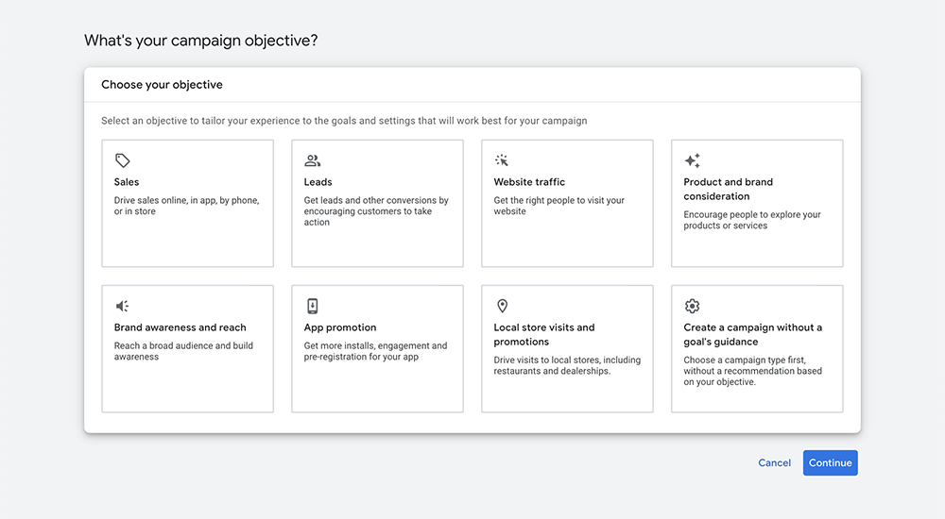Select the card describing driving sales online

[x=187, y=204]
